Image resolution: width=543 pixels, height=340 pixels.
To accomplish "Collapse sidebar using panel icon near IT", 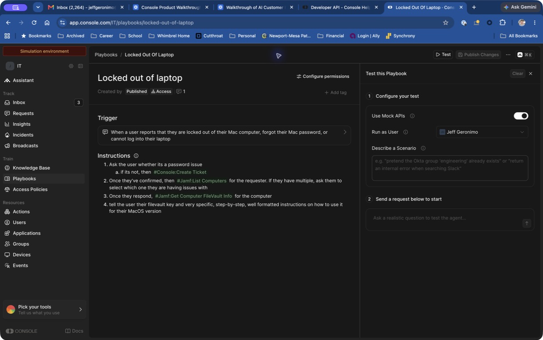I will pyautogui.click(x=80, y=66).
